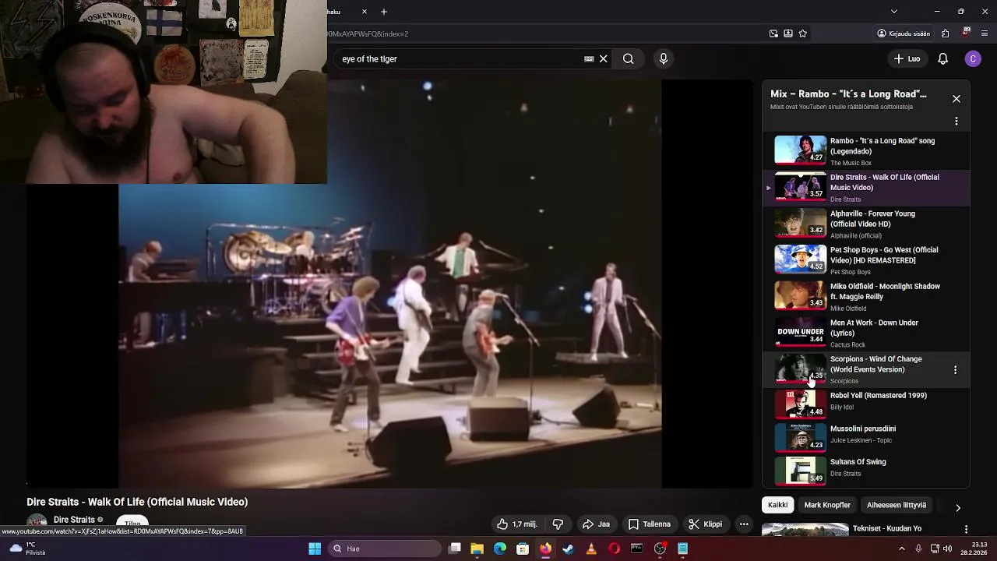Open options for Scorpions Wind Of Change

coord(956,370)
